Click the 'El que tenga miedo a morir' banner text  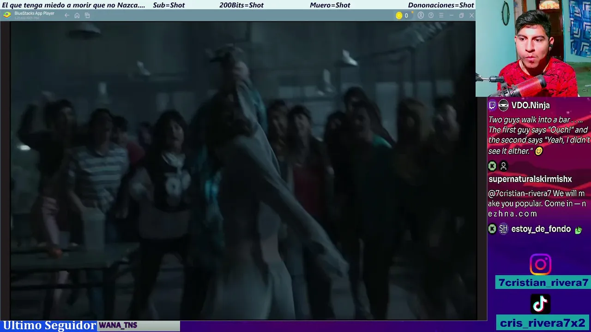73,5
